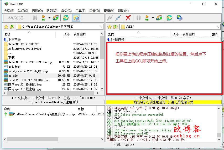Viewport: 224px width, 150px height.
Task: Click queue pane horizontal scrollbar
Action: click(x=33, y=139)
